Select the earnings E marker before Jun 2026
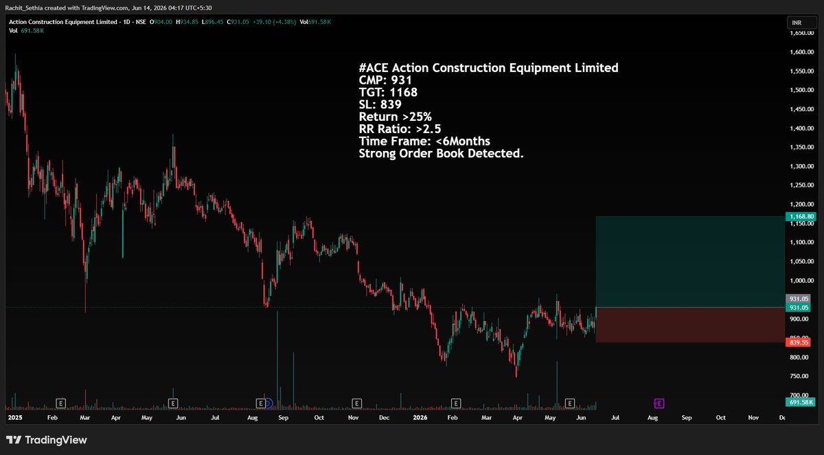824x455 pixels. click(x=569, y=403)
